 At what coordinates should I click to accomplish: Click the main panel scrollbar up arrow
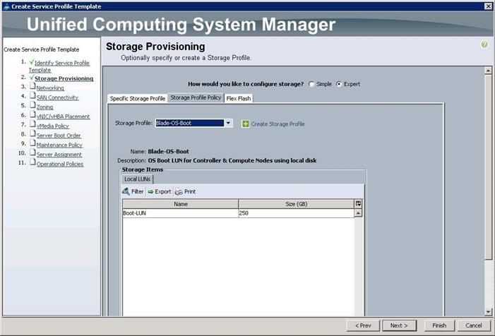488,71
